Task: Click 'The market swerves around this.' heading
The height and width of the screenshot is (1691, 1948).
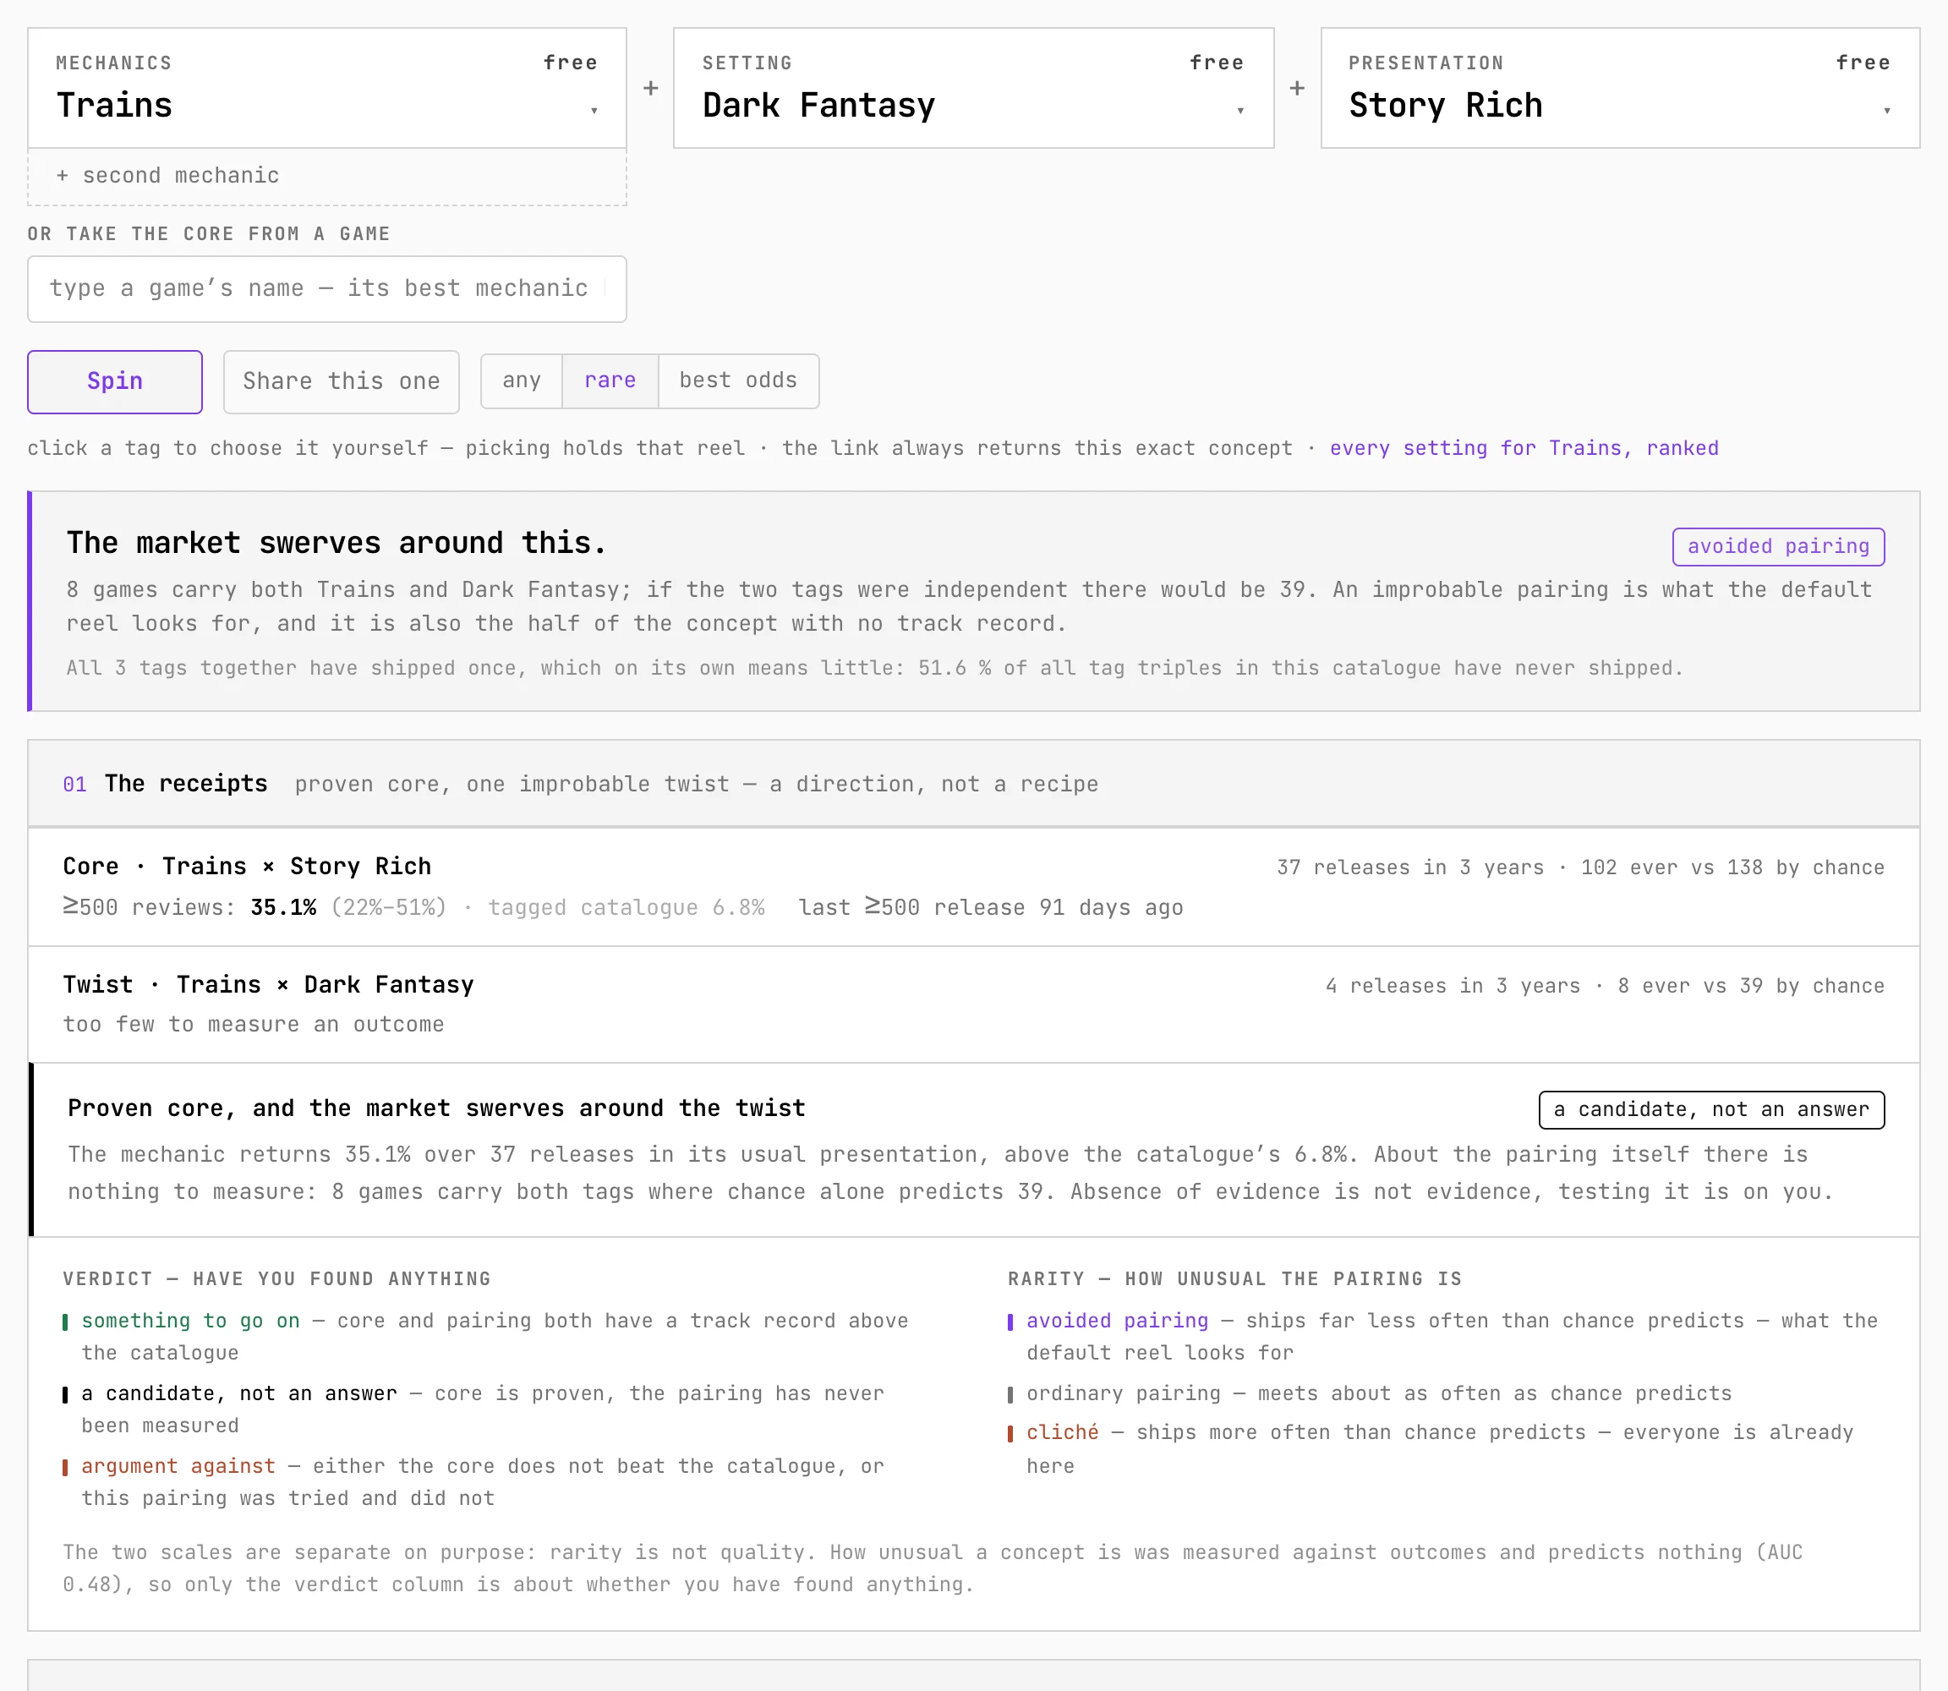Action: (336, 543)
